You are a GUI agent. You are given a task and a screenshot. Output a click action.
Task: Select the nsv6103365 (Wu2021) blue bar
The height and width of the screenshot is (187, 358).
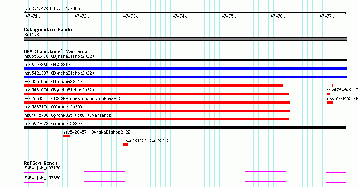point(185,69)
